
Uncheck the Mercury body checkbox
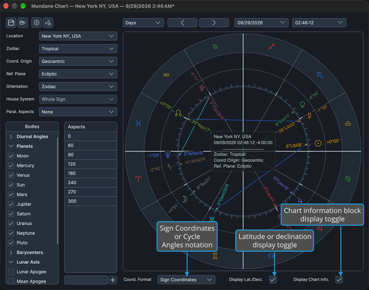[x=11, y=165]
